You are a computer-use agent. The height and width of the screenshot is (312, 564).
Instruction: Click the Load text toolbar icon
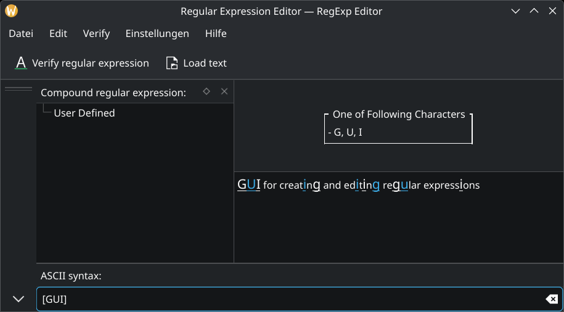(x=171, y=63)
